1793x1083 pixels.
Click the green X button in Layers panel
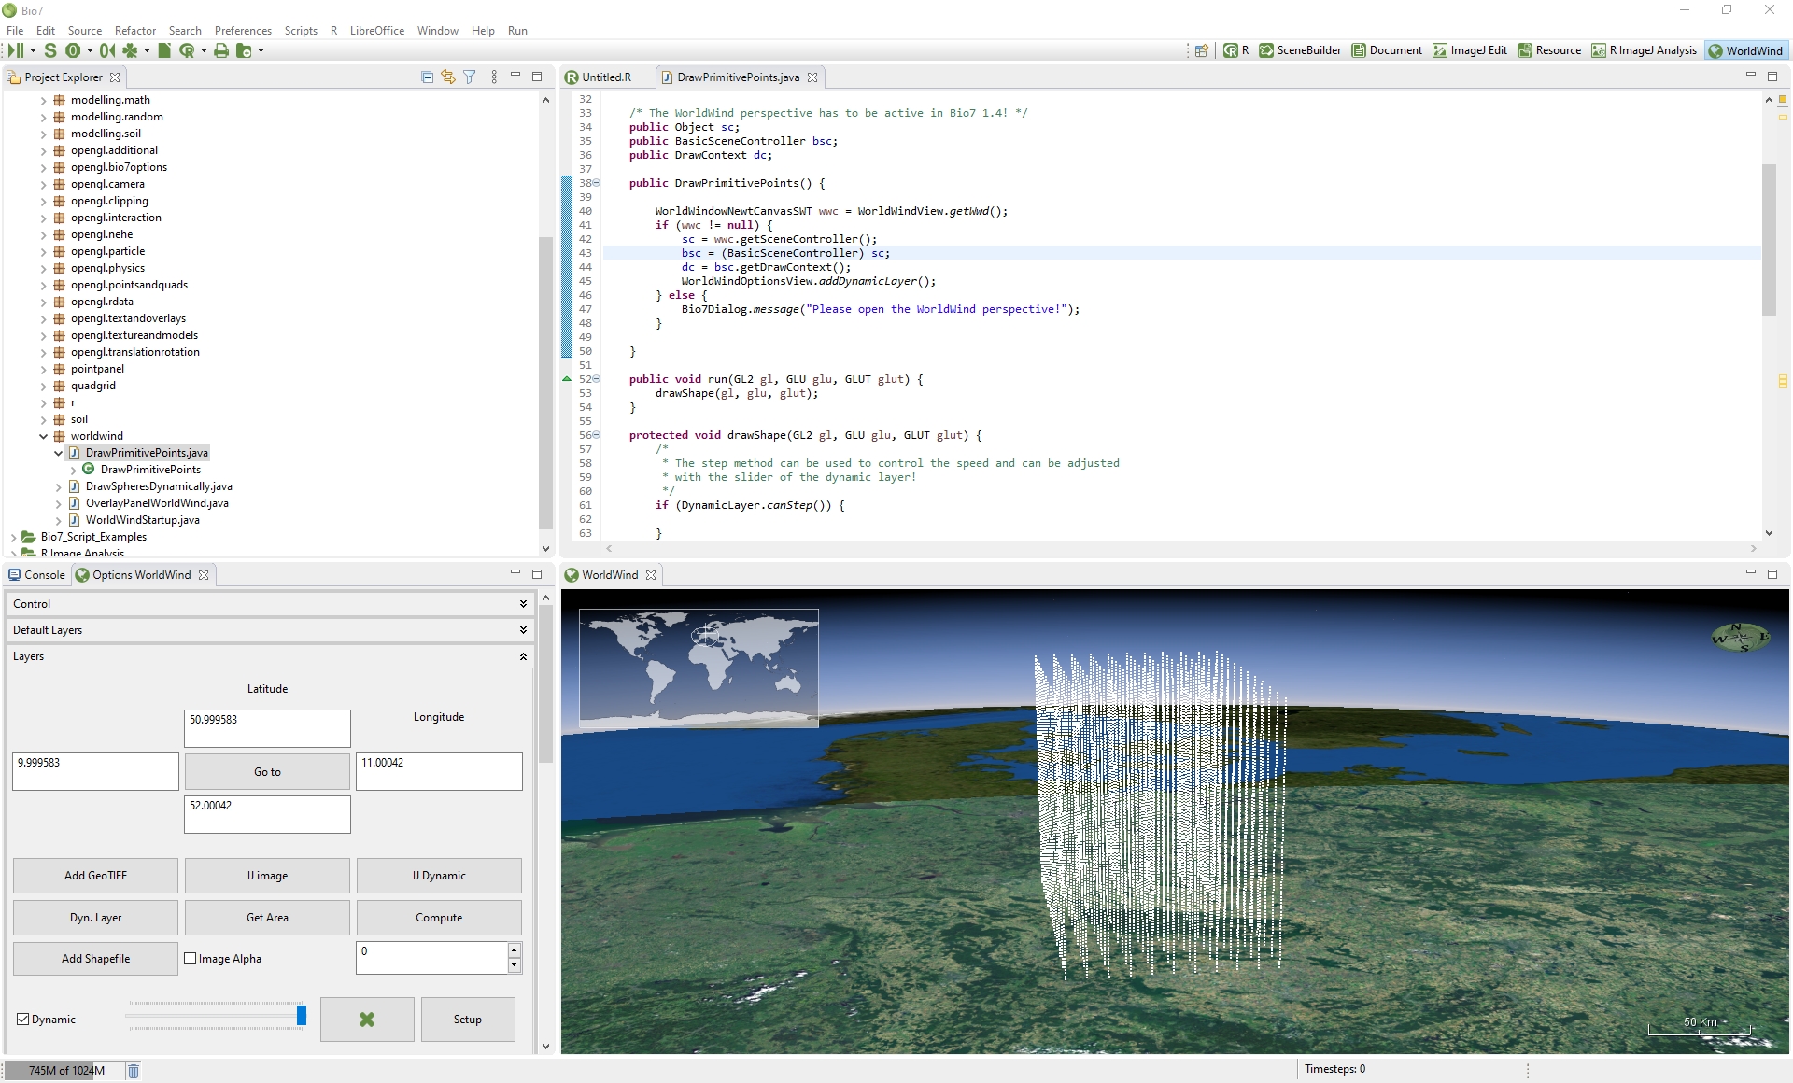coord(367,1020)
